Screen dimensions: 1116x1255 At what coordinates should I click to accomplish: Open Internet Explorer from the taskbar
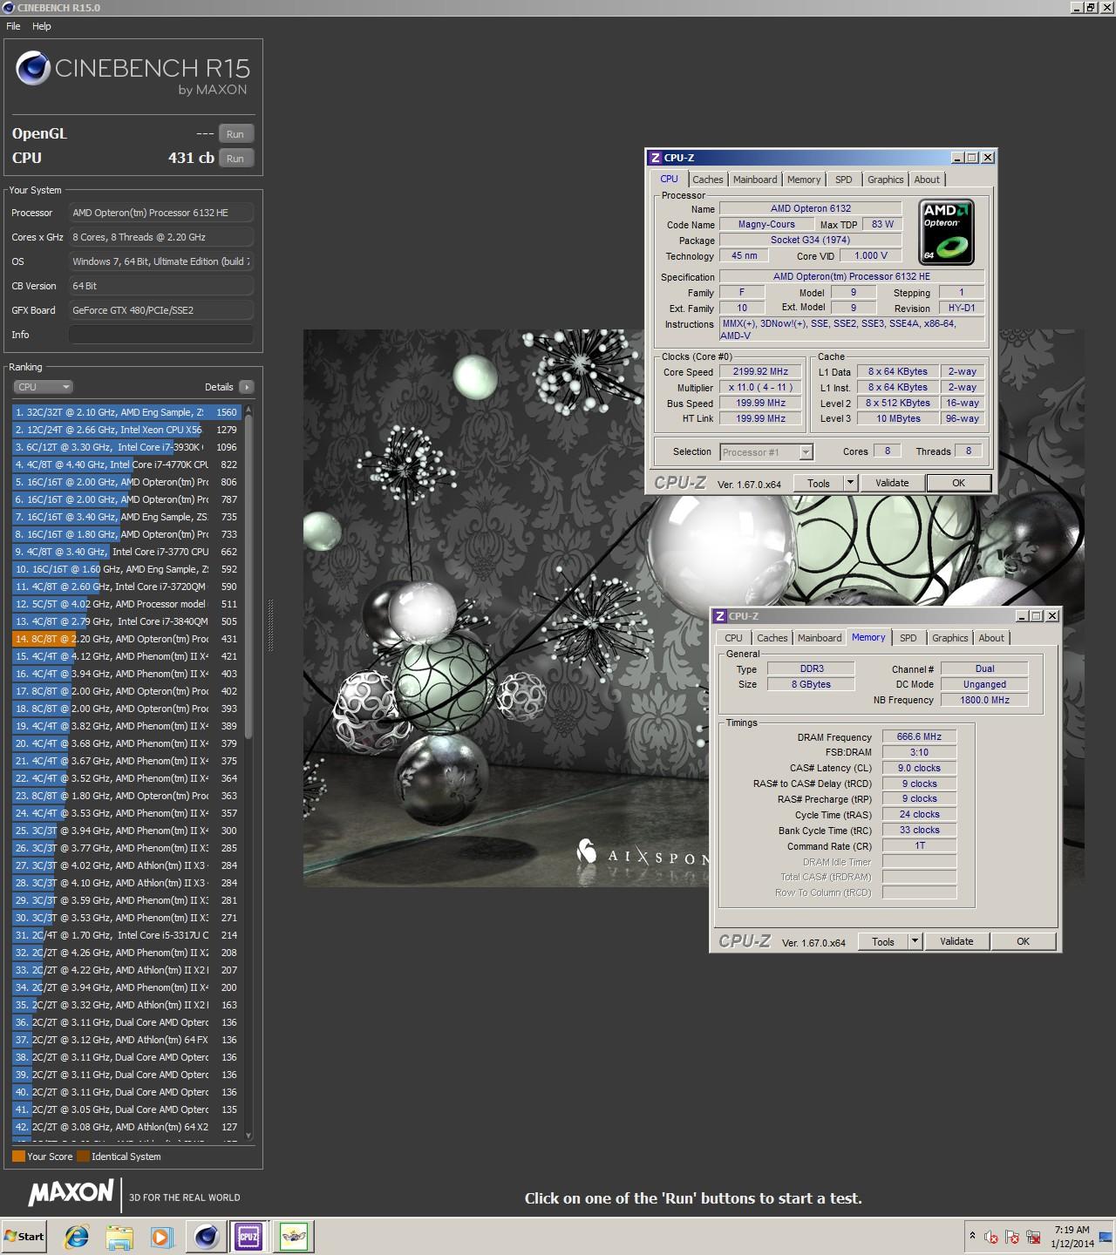(x=77, y=1236)
